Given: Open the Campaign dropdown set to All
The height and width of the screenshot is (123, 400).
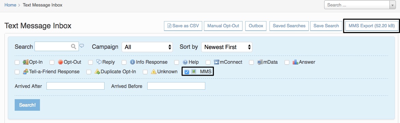Looking at the screenshot, I should pos(147,47).
